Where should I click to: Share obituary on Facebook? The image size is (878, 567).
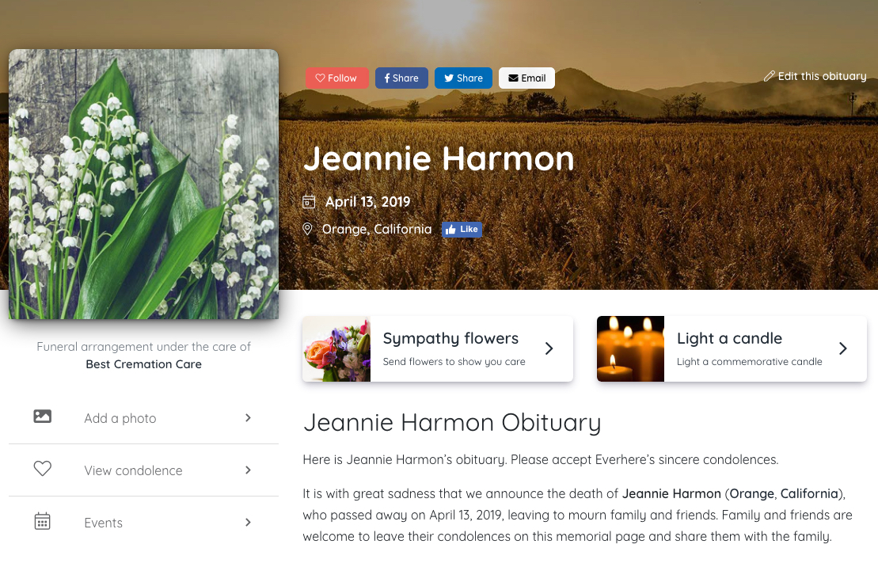401,78
